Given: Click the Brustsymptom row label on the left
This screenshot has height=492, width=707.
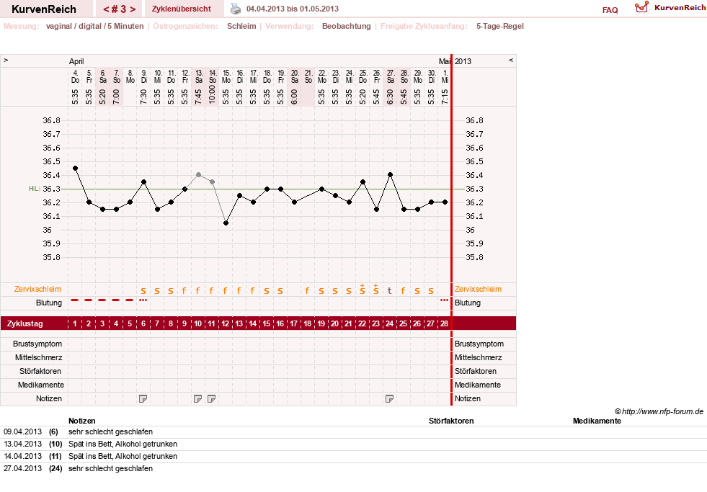Looking at the screenshot, I should coord(37,344).
